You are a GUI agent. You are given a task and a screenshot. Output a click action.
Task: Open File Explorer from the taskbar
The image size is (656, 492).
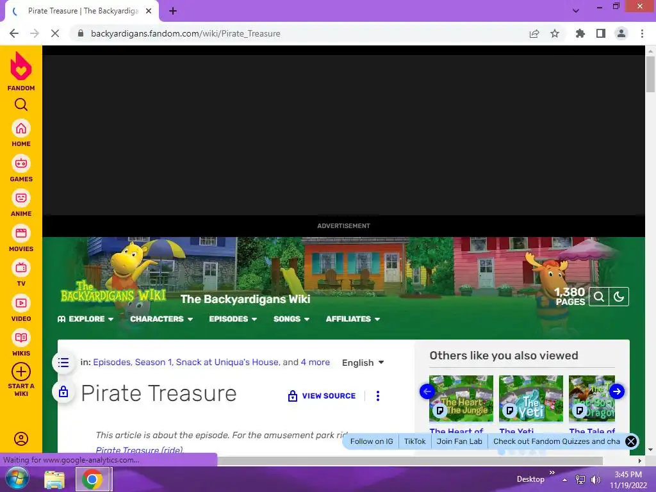tap(54, 479)
